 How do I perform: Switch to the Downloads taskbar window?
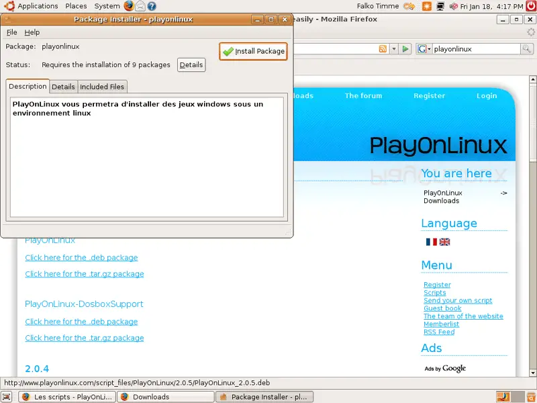[x=166, y=397]
